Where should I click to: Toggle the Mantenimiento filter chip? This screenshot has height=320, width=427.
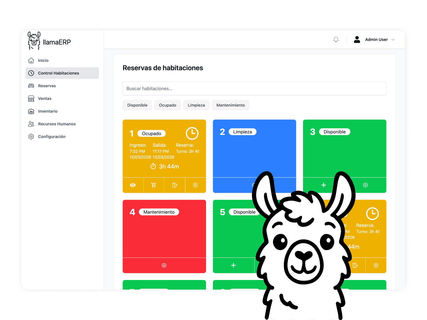pos(230,105)
